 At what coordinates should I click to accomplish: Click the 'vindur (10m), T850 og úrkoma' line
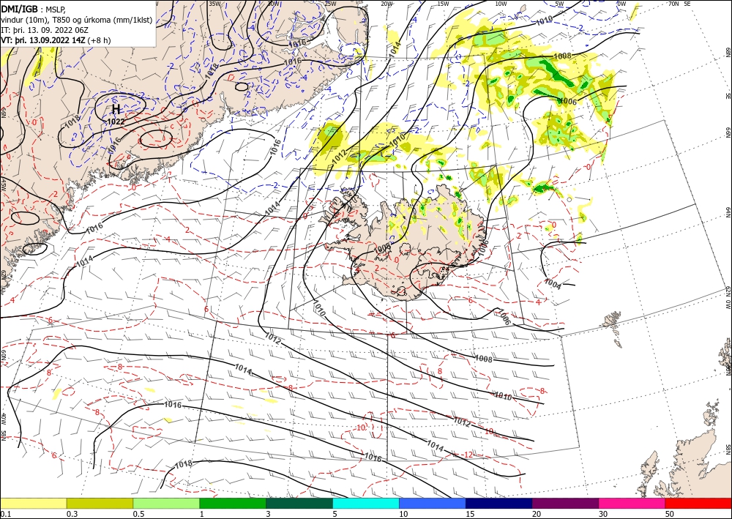(77, 19)
